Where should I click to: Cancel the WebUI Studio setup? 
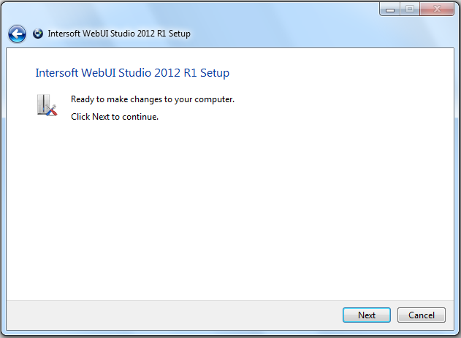pyautogui.click(x=421, y=315)
